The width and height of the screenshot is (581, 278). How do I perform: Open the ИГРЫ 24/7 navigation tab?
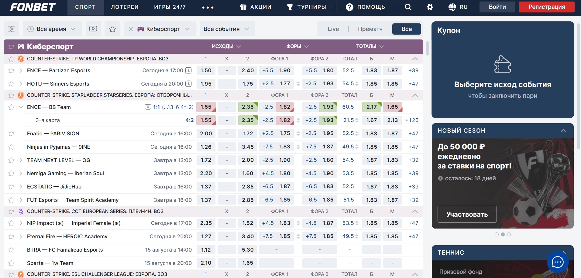(x=170, y=7)
